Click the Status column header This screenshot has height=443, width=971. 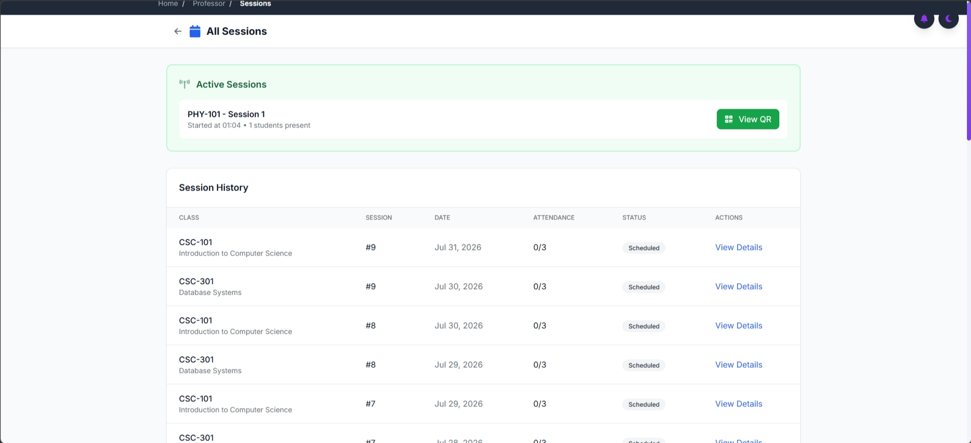point(634,217)
